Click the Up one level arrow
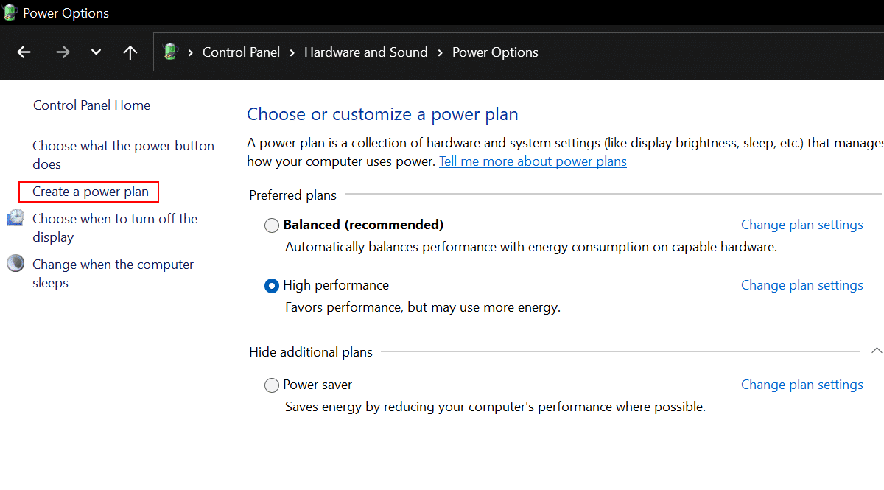This screenshot has width=884, height=490. click(x=130, y=52)
